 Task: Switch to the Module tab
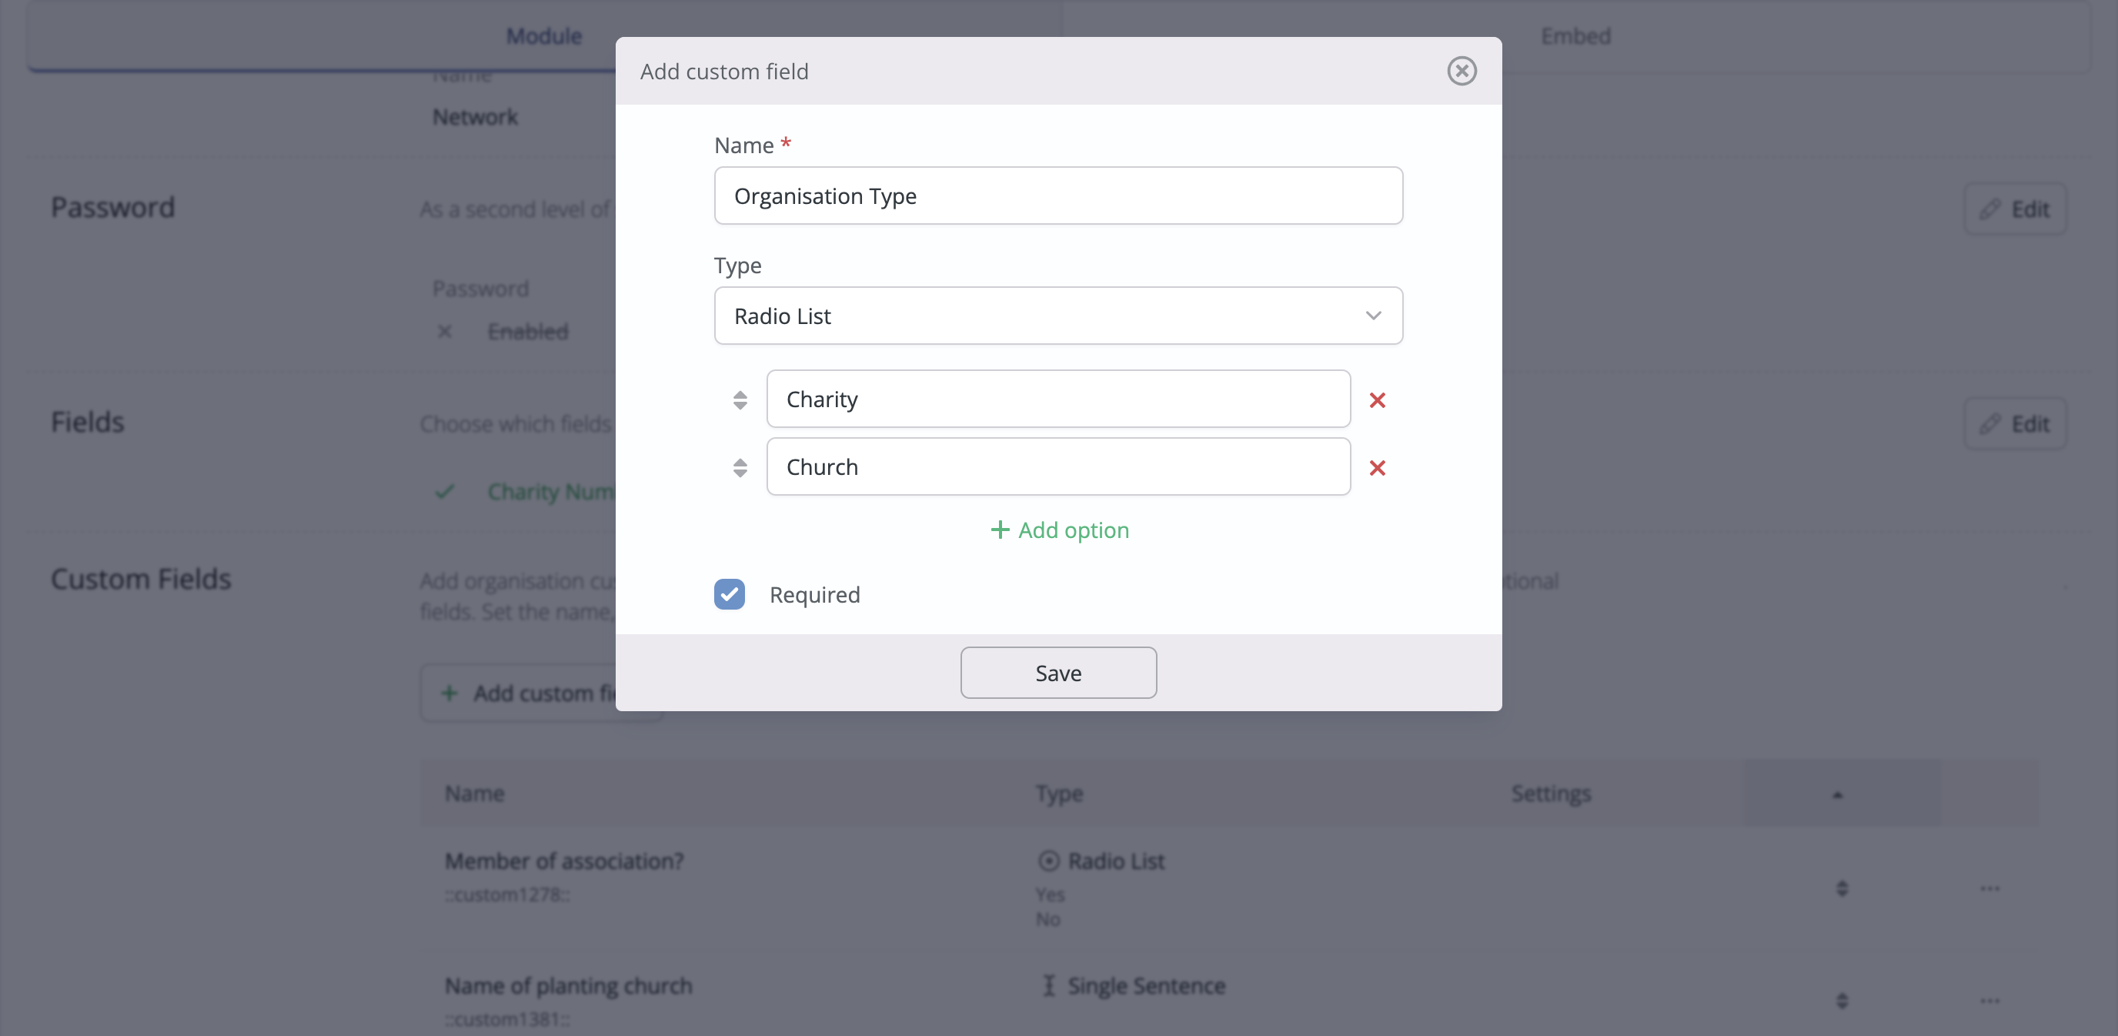[543, 36]
